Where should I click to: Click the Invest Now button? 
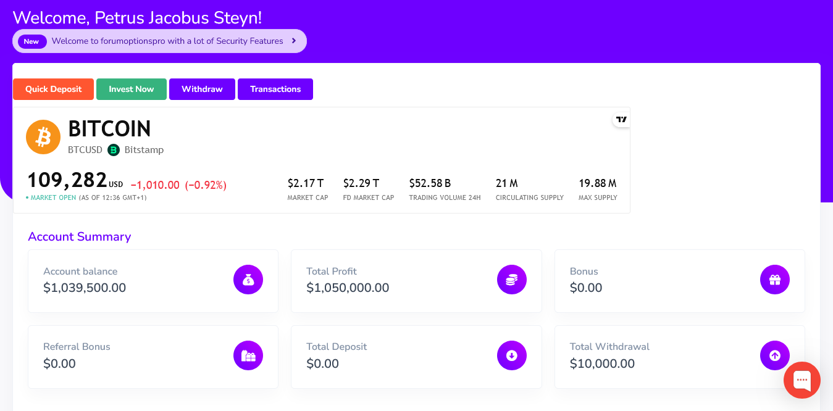(132, 89)
